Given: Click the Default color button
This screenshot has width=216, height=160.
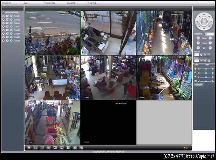Looking at the screenshot, I should [198, 85].
